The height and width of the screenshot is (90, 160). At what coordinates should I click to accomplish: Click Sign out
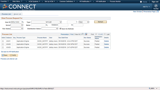pos(155,2)
